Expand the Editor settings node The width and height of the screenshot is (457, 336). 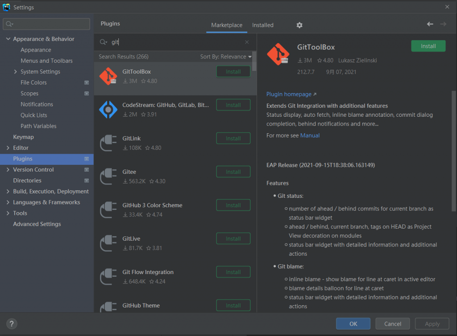8,148
